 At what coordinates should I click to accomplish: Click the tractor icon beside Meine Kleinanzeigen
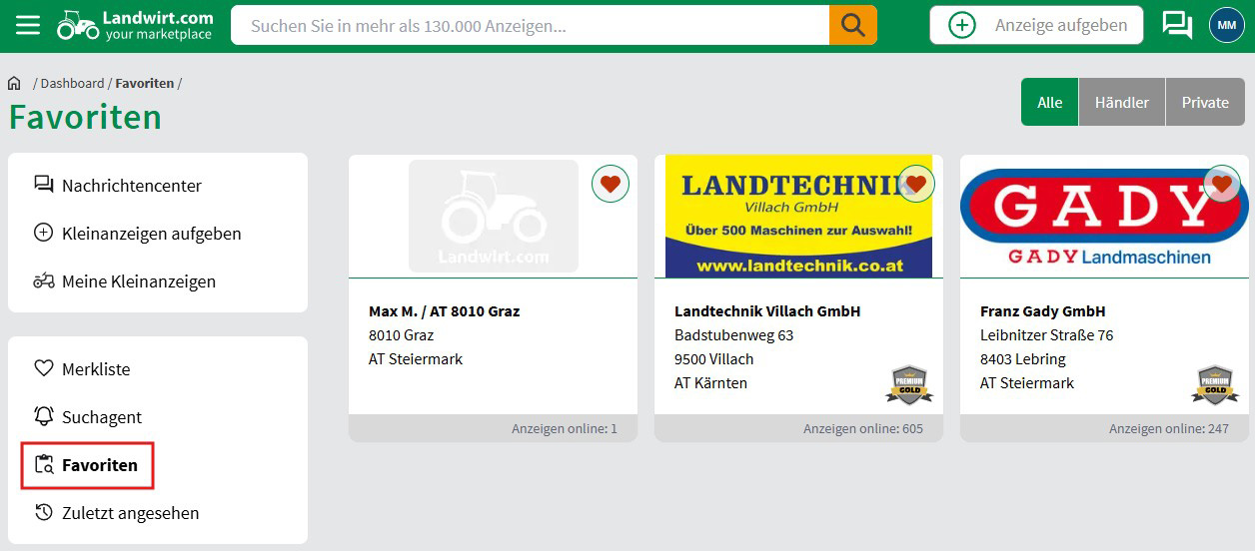(44, 280)
